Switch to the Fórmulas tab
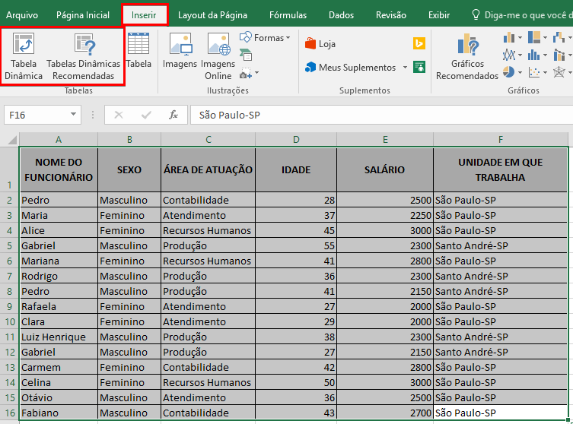The height and width of the screenshot is (424, 573). click(288, 15)
